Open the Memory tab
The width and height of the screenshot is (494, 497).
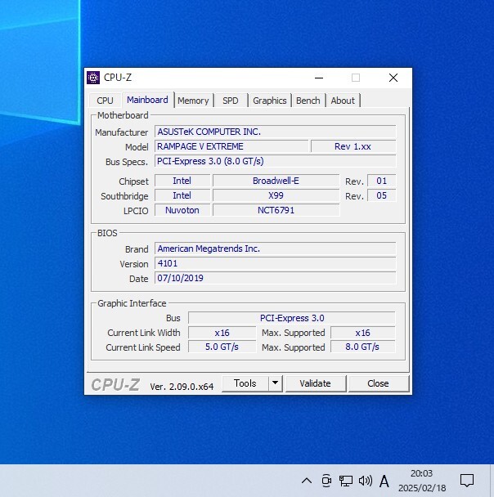(193, 101)
